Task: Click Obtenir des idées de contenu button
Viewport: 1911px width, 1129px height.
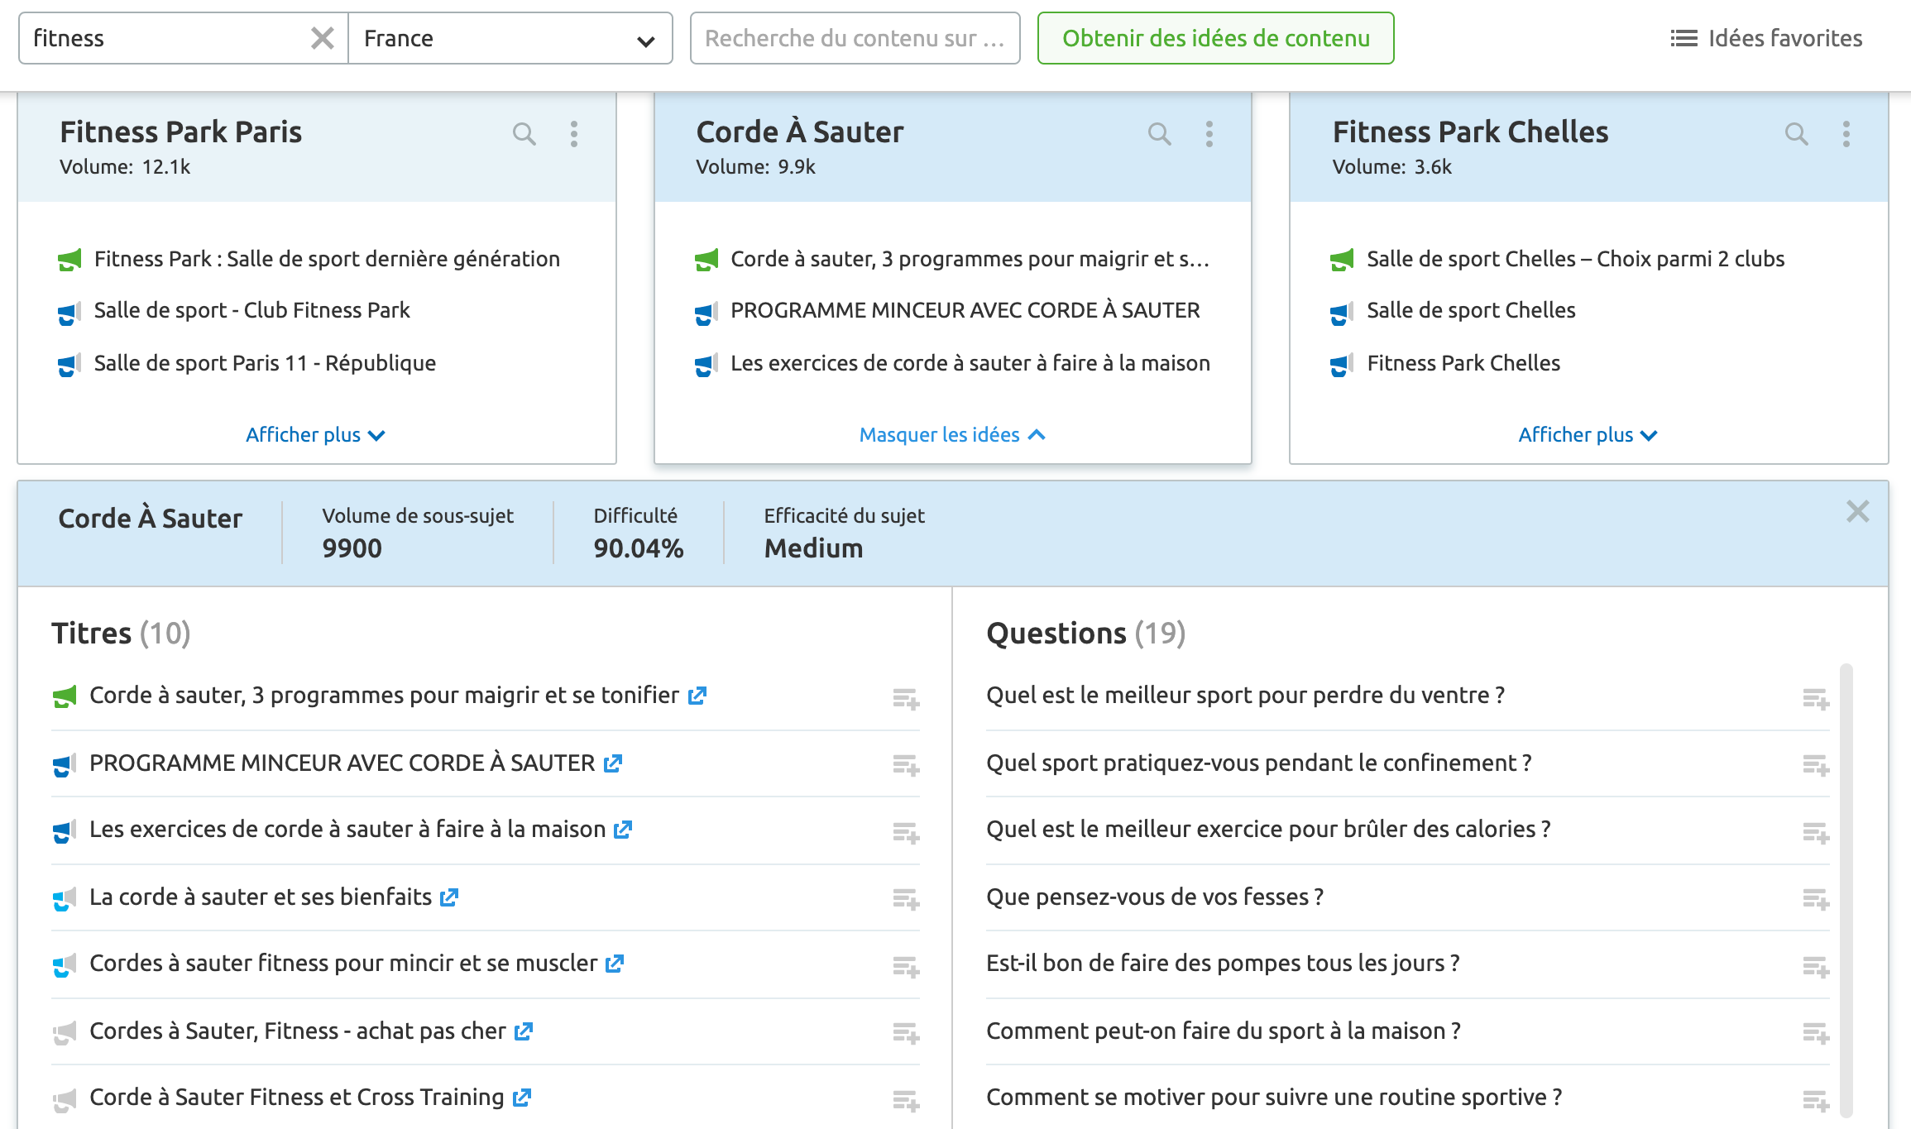Action: coord(1215,38)
